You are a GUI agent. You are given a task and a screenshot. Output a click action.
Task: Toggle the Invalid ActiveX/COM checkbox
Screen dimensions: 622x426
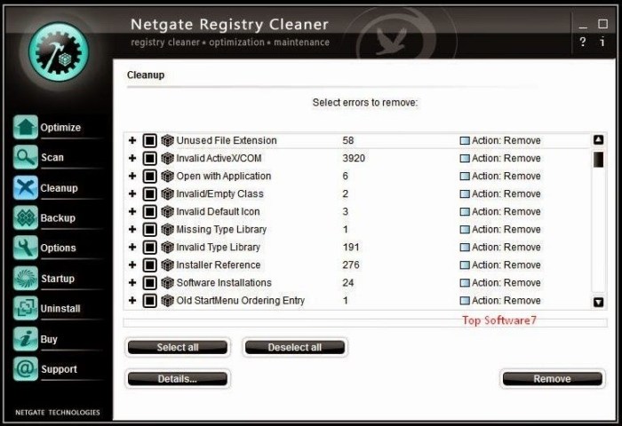pyautogui.click(x=149, y=158)
